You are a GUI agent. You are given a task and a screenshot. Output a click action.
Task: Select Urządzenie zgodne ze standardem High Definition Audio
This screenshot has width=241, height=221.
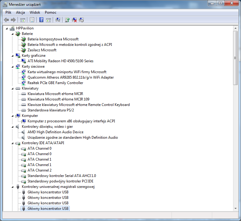coord(73,138)
